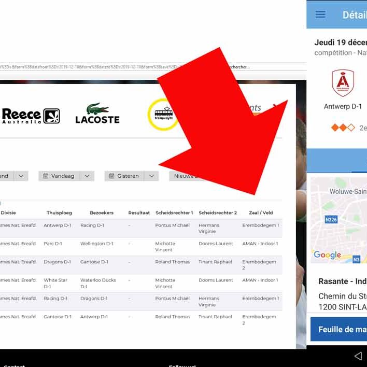Tap the Rasante venue name

343,281
